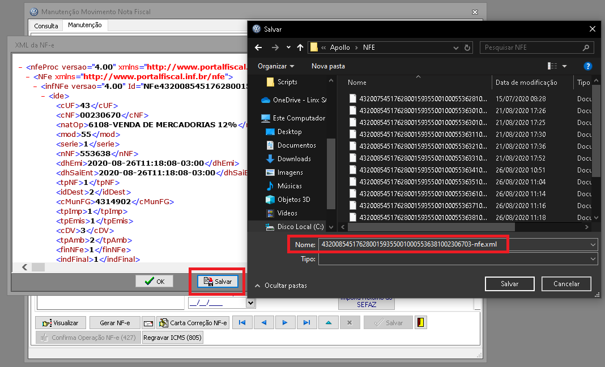Switch to the Consulta tab
Viewport: 605px width, 367px height.
[x=46, y=26]
